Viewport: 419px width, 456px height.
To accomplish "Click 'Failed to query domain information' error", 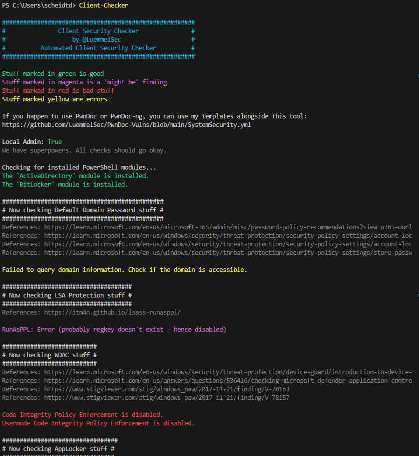I will coord(125,269).
